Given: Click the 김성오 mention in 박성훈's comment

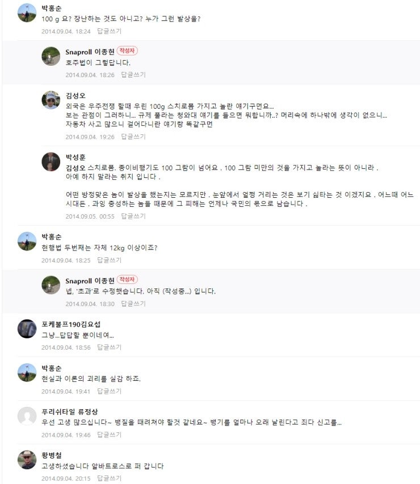Looking at the screenshot, I should click(75, 168).
